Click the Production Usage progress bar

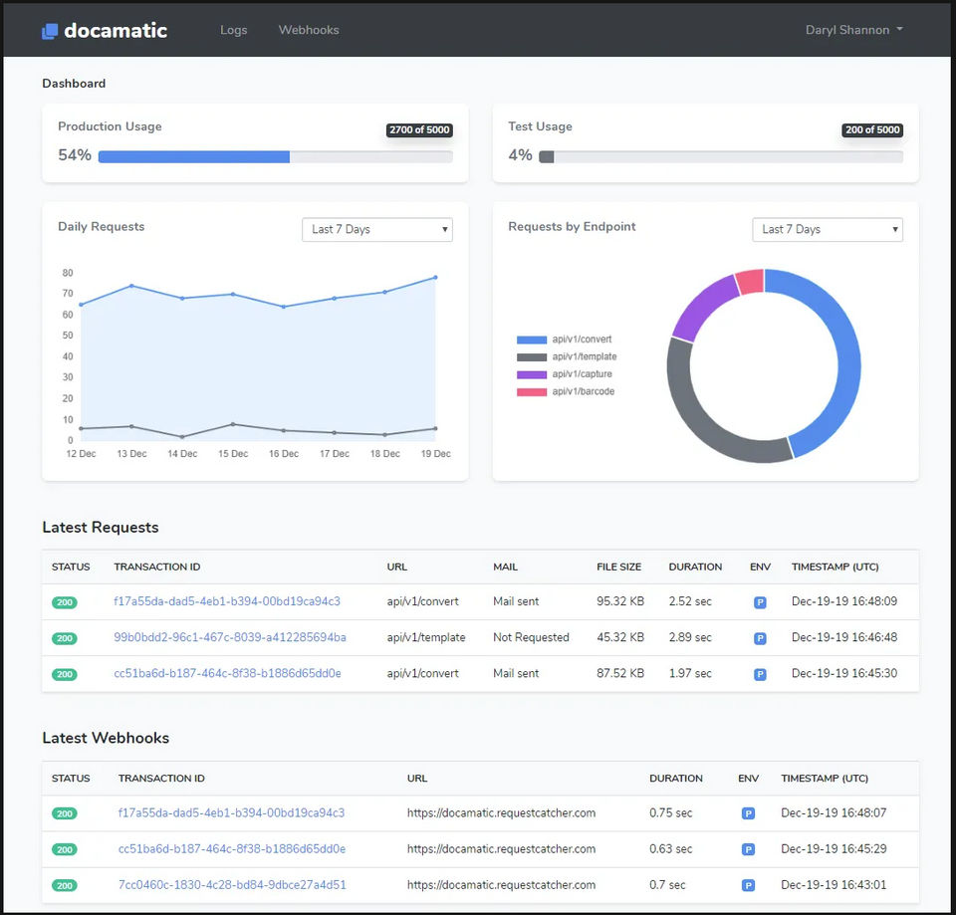[276, 156]
